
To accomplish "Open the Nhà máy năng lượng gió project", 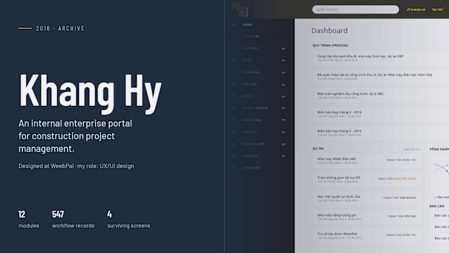I will point(367,217).
